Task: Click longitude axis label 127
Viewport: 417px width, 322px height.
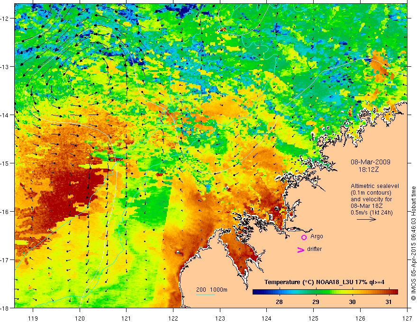Action: click(x=407, y=318)
